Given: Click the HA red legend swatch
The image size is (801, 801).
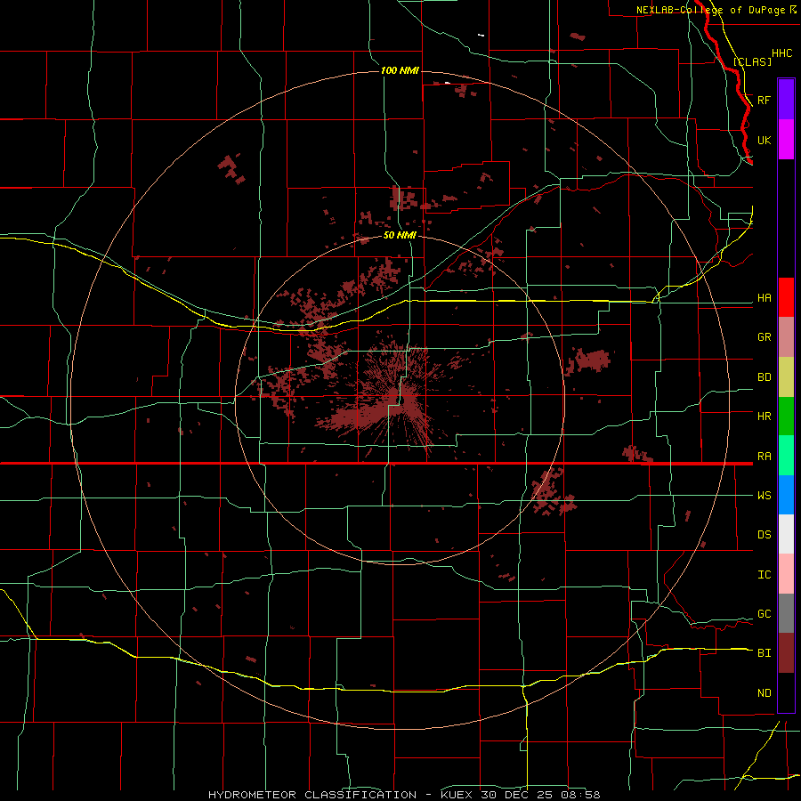Looking at the screenshot, I should pos(786,297).
